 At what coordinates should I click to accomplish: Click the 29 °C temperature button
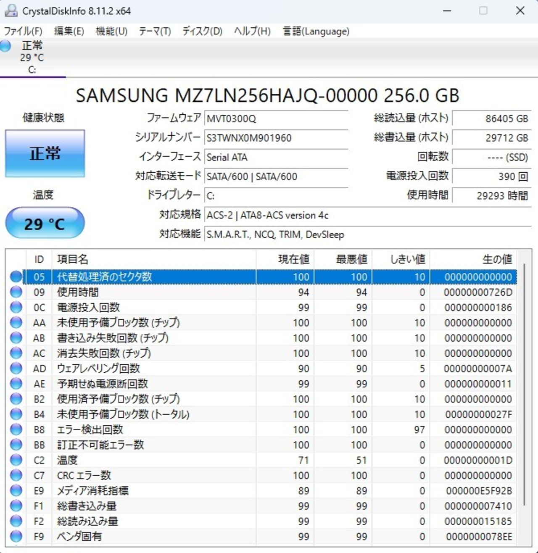click(45, 223)
